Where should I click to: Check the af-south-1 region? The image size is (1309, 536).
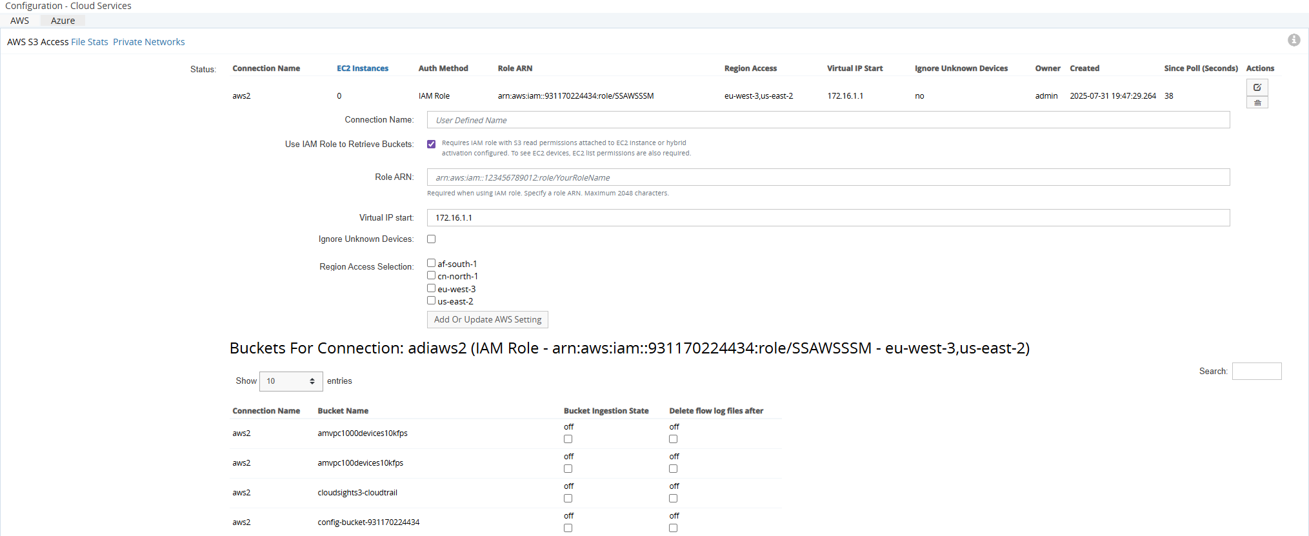click(x=431, y=263)
